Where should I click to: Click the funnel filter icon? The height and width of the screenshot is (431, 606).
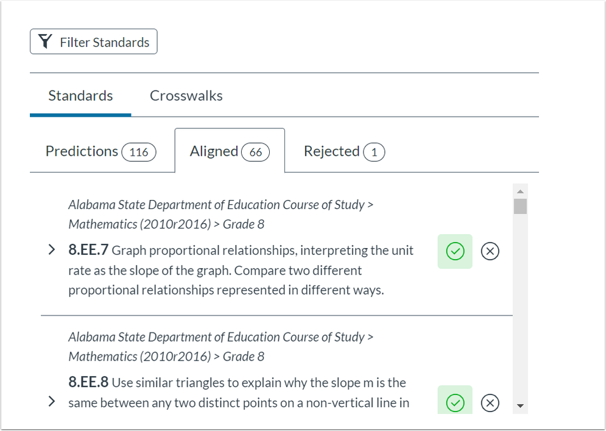click(45, 42)
